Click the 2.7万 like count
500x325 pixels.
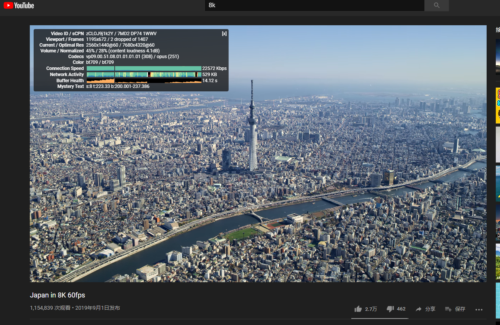371,309
